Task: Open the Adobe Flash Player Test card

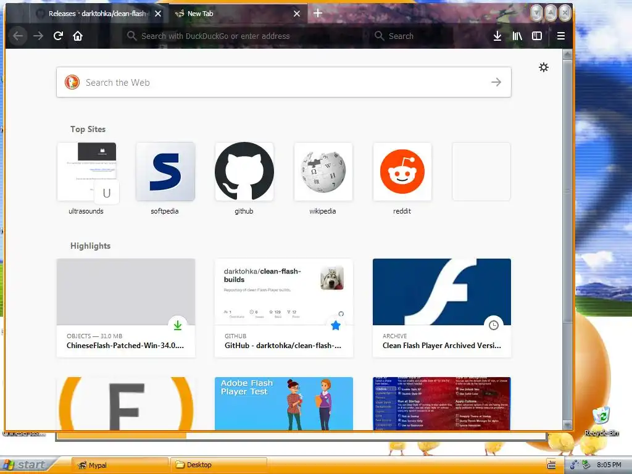Action: (x=284, y=404)
